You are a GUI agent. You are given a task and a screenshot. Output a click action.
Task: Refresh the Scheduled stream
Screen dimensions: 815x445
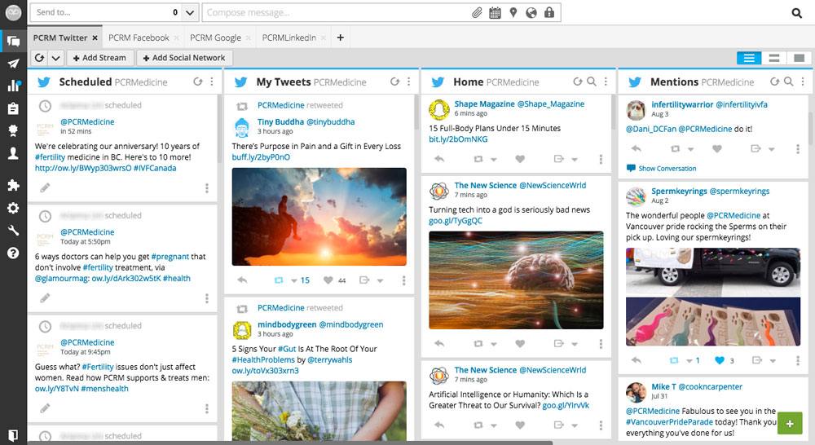click(197, 82)
